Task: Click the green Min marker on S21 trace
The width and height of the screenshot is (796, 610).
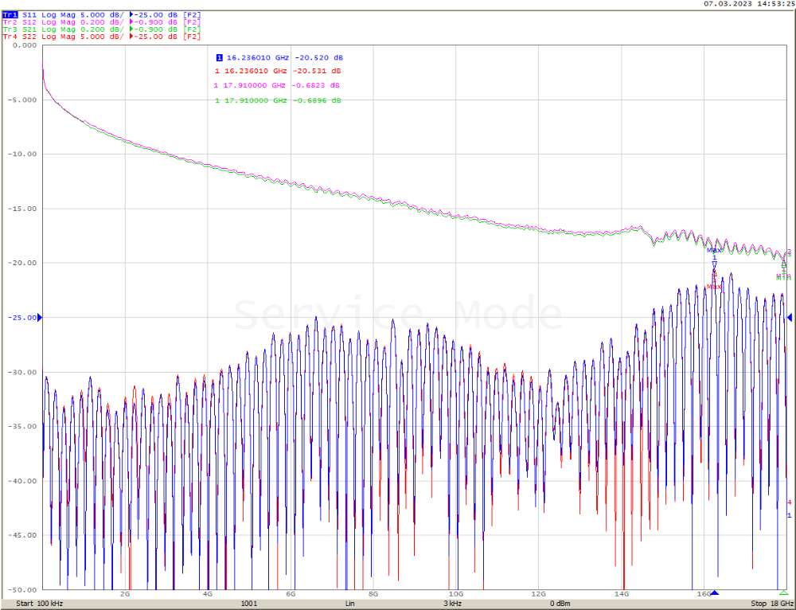Action: coord(784,276)
